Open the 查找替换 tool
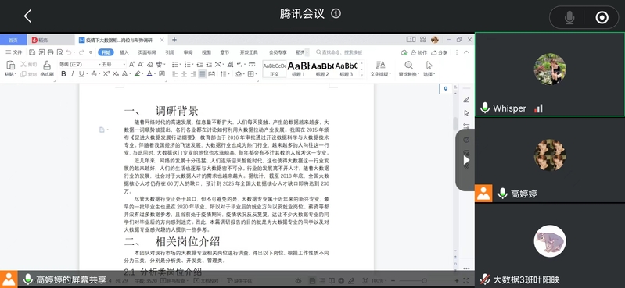 tap(409, 69)
